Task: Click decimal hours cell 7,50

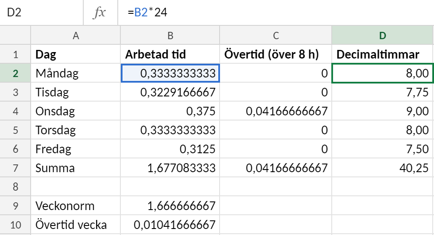Action: point(383,149)
